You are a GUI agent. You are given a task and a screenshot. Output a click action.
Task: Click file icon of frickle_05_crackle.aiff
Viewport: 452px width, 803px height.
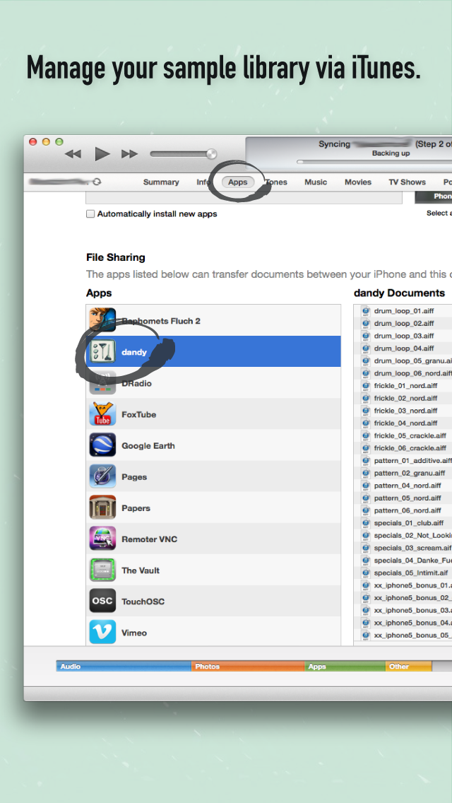coord(366,435)
